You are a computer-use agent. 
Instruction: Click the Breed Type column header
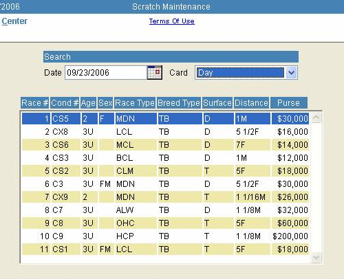click(x=179, y=103)
